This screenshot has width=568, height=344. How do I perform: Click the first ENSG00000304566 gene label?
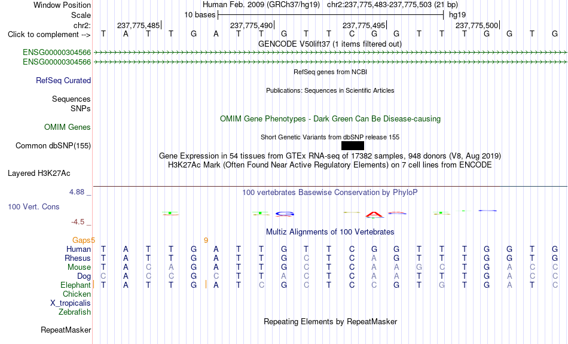click(x=57, y=53)
